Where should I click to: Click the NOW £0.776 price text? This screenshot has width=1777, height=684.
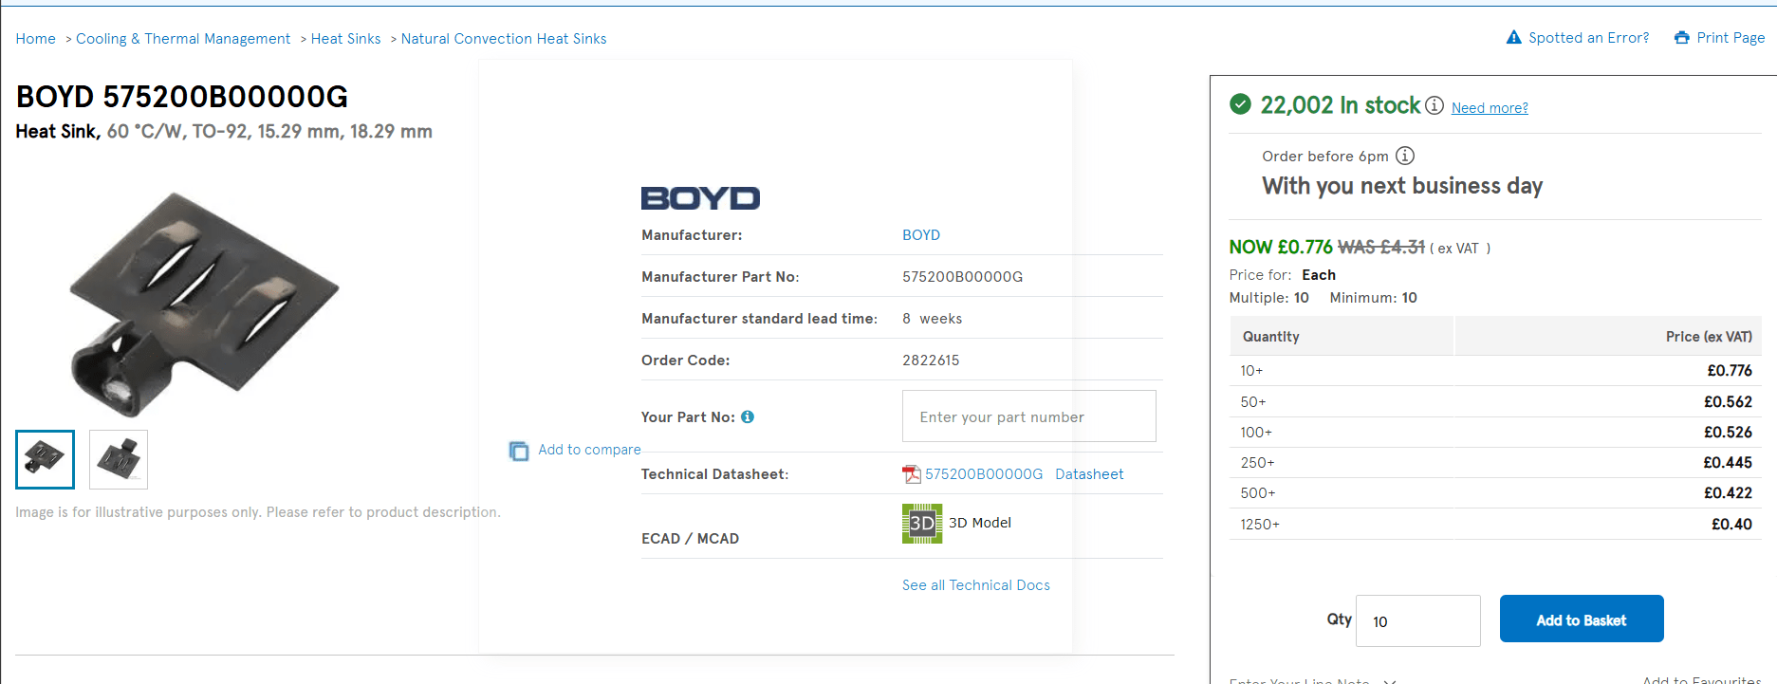click(x=1281, y=247)
